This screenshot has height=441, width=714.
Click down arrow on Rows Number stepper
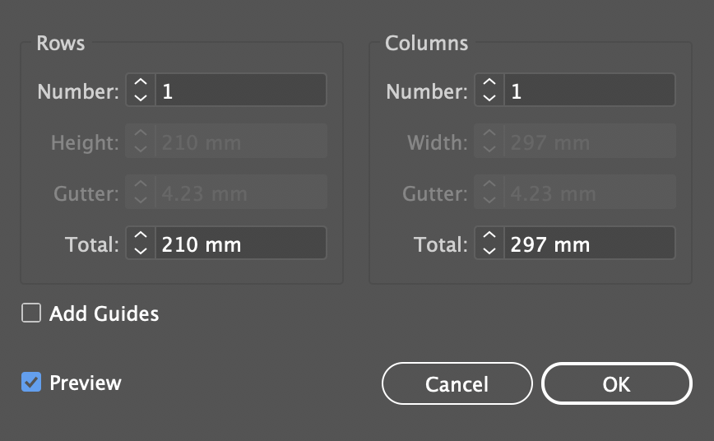[x=141, y=97]
